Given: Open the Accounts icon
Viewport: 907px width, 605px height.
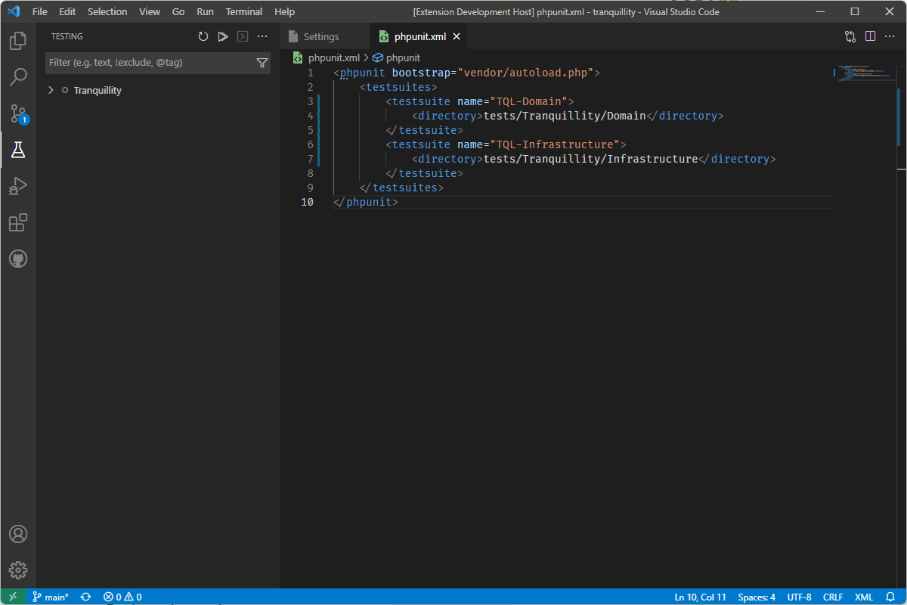Looking at the screenshot, I should coord(18,534).
